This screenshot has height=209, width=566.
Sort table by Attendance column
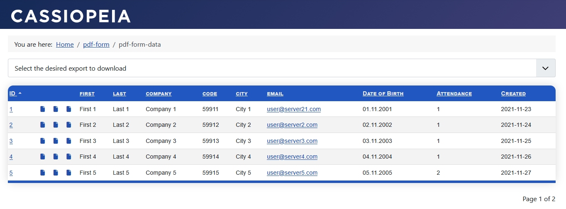[454, 94]
